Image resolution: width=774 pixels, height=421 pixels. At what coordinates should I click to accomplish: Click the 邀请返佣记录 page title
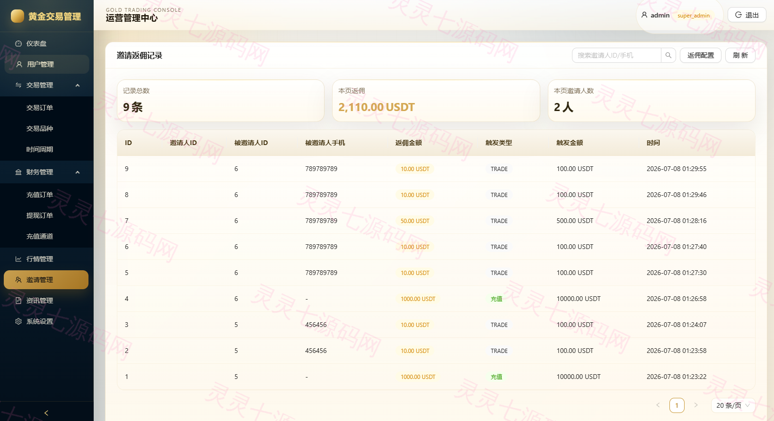(x=140, y=55)
